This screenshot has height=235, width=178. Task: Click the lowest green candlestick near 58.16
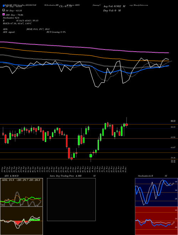[91, 156]
